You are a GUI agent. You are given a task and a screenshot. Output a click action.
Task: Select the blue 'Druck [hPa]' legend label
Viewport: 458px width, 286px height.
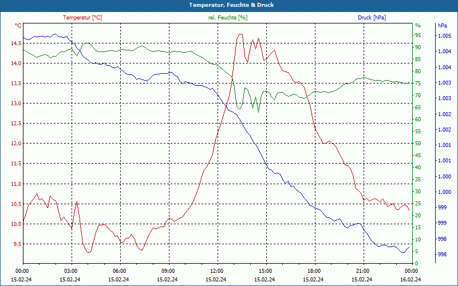point(372,18)
